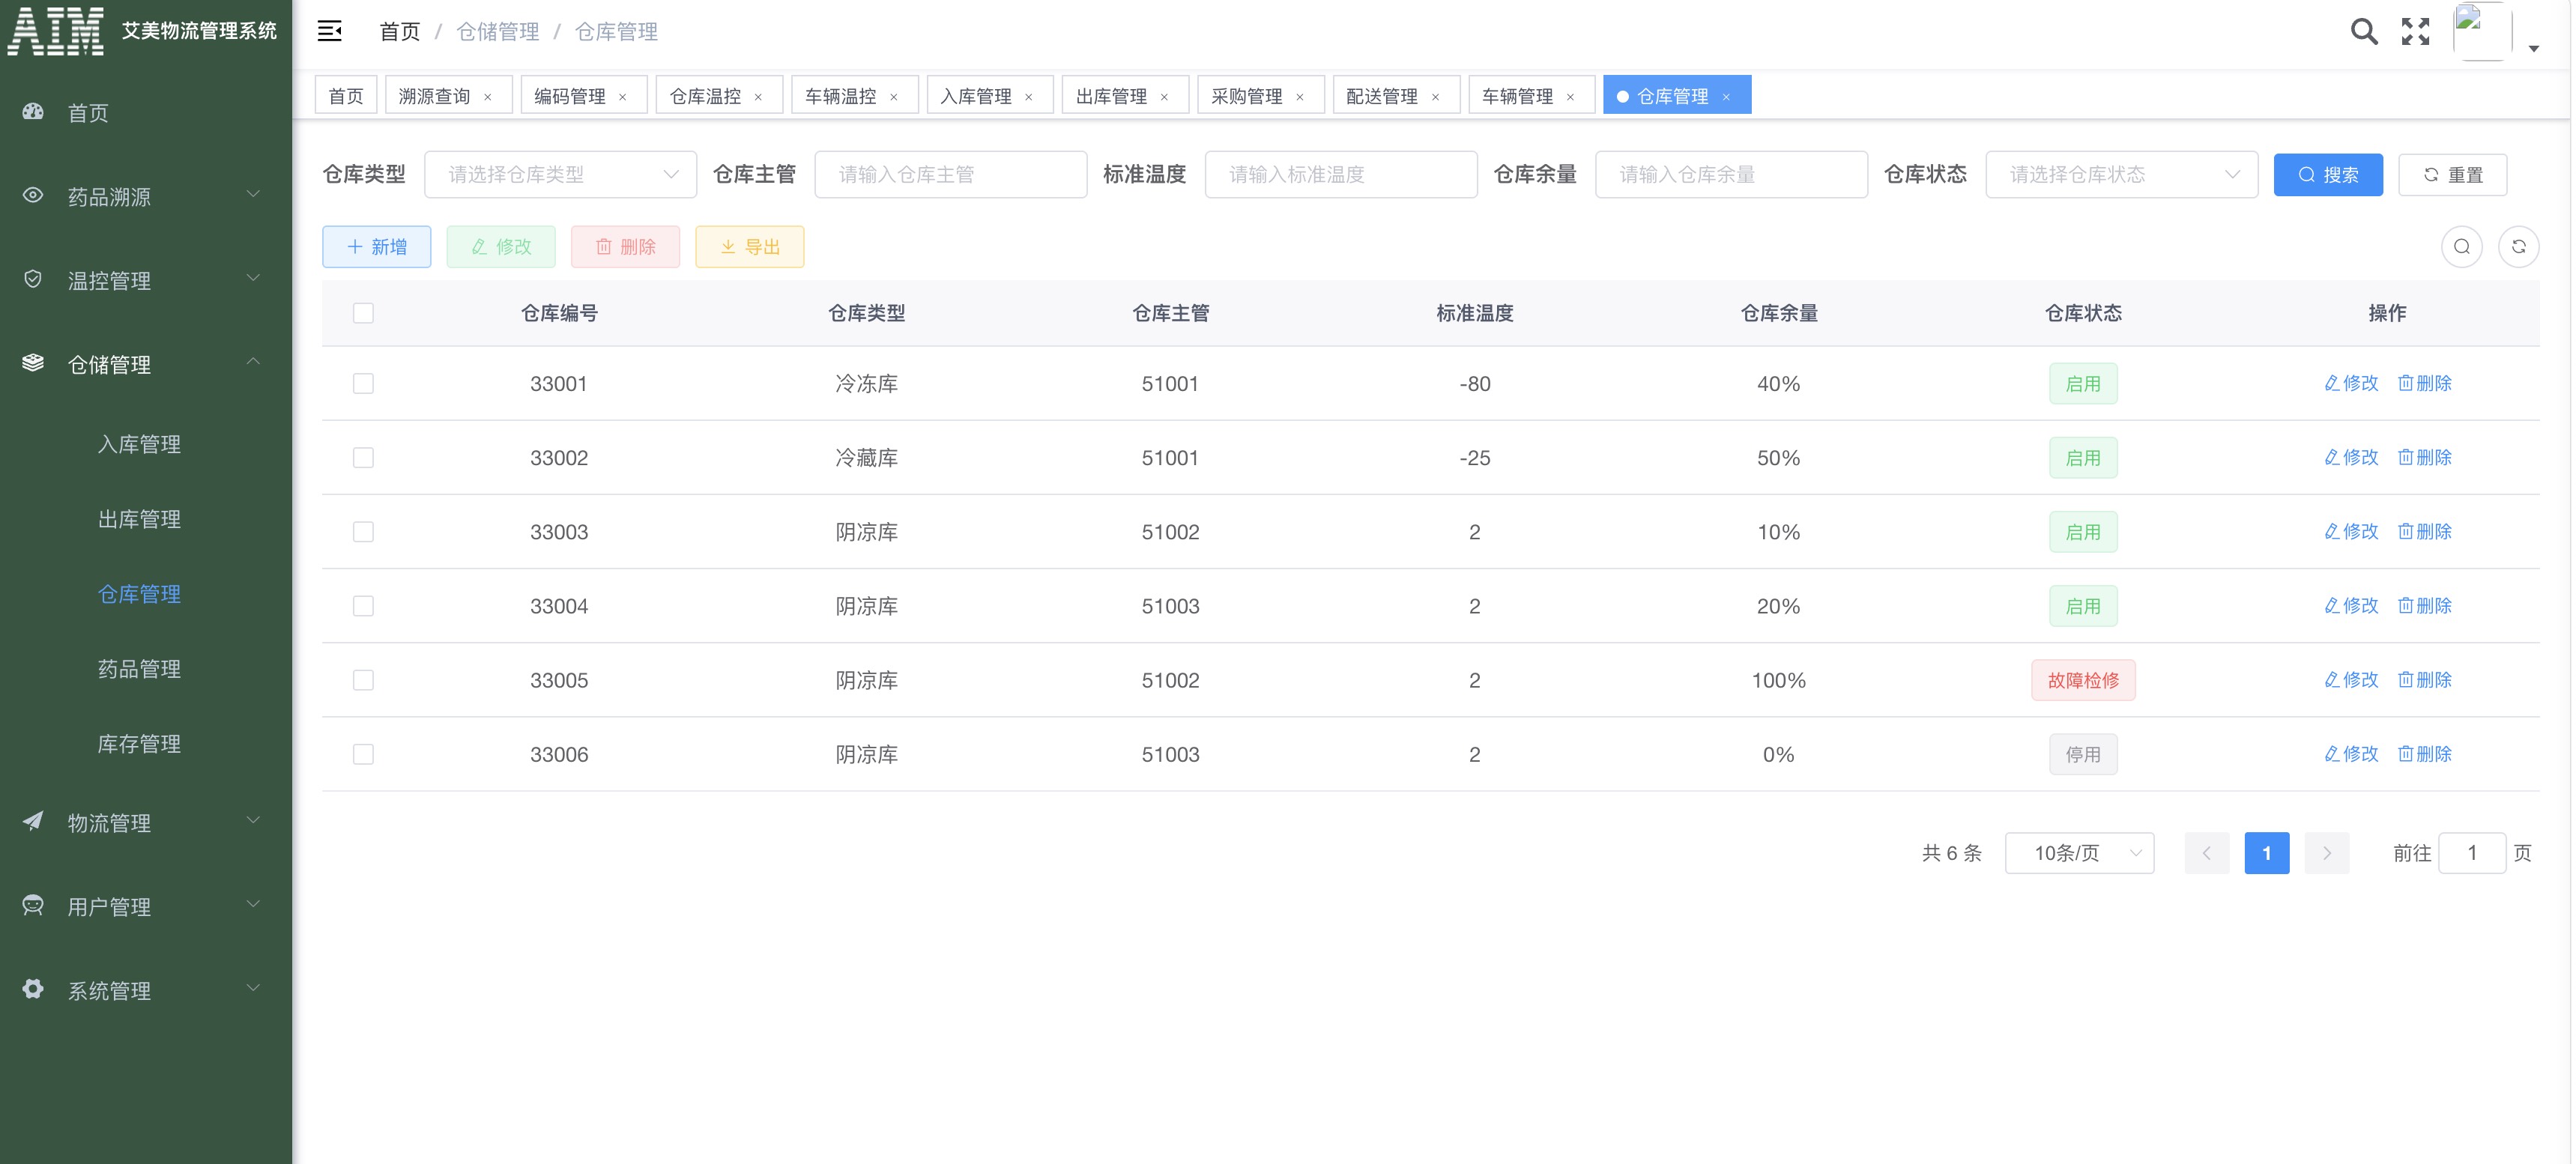The image size is (2576, 1164).
Task: Click the toolbar 删除 button
Action: click(x=625, y=246)
